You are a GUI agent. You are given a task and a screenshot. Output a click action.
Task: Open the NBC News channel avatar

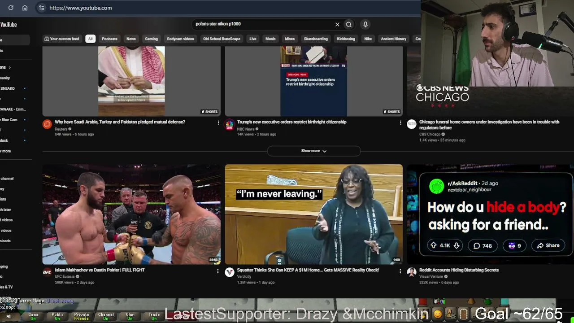[x=230, y=124]
